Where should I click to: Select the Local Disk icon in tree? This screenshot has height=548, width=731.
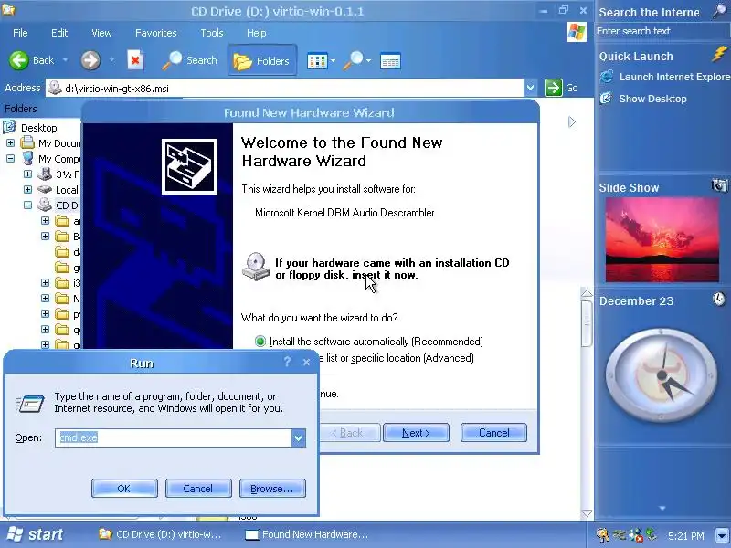coord(45,189)
